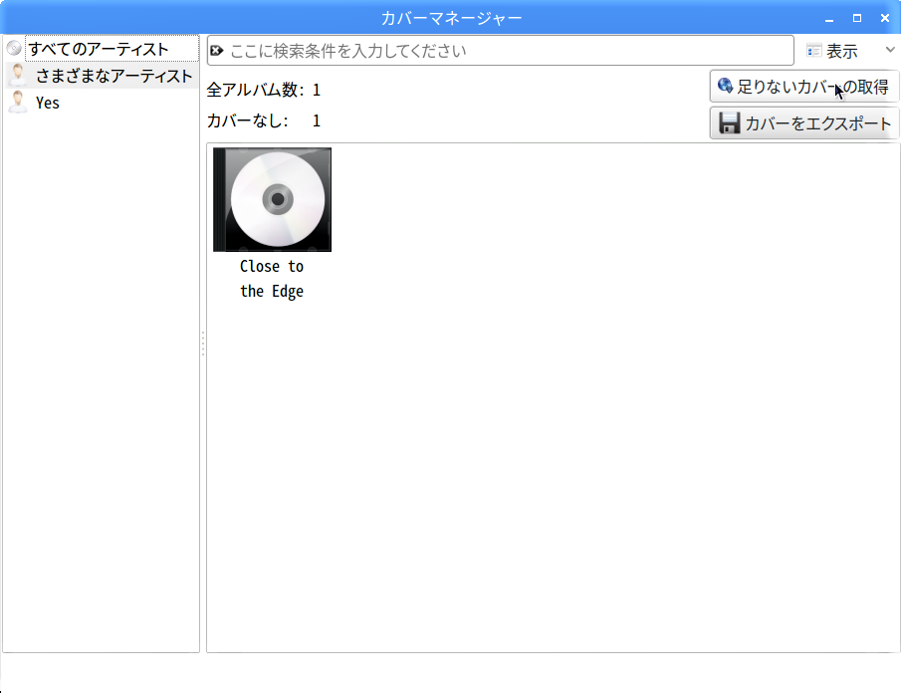
Task: Click the 全アルバム数: 1 label
Action: (x=264, y=90)
